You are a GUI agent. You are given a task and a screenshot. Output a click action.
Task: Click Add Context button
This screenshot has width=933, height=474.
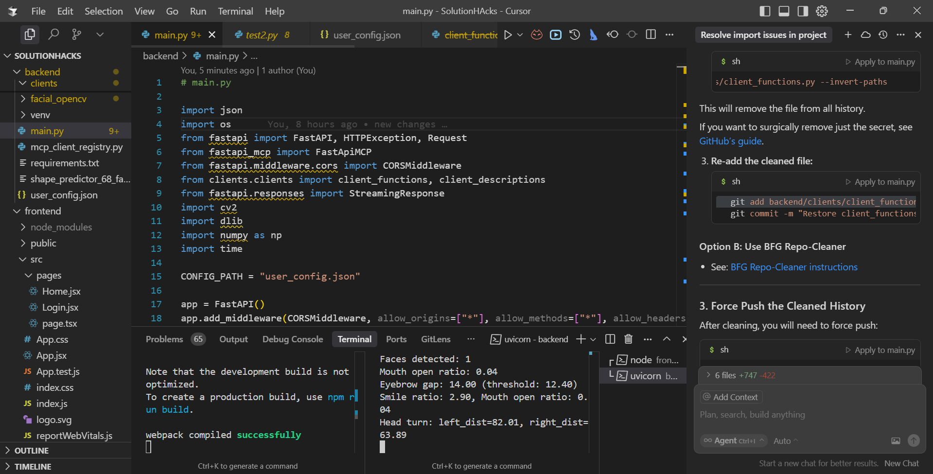pos(731,397)
